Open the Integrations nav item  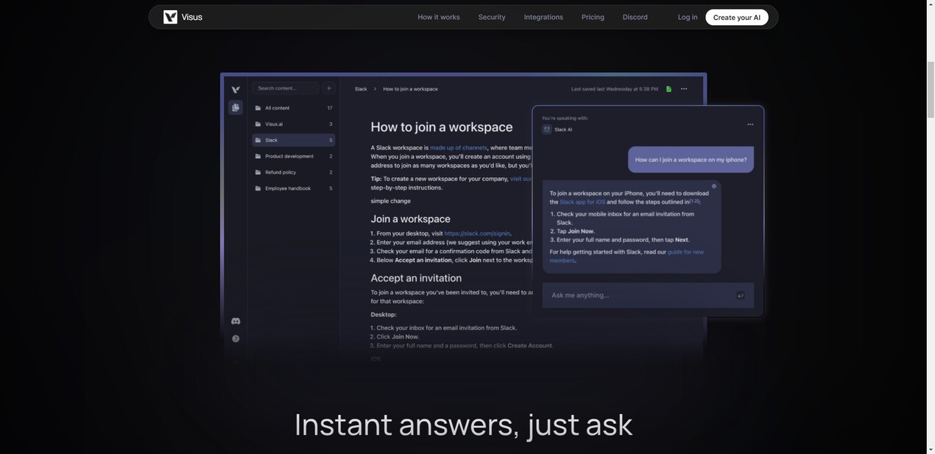[x=543, y=17]
